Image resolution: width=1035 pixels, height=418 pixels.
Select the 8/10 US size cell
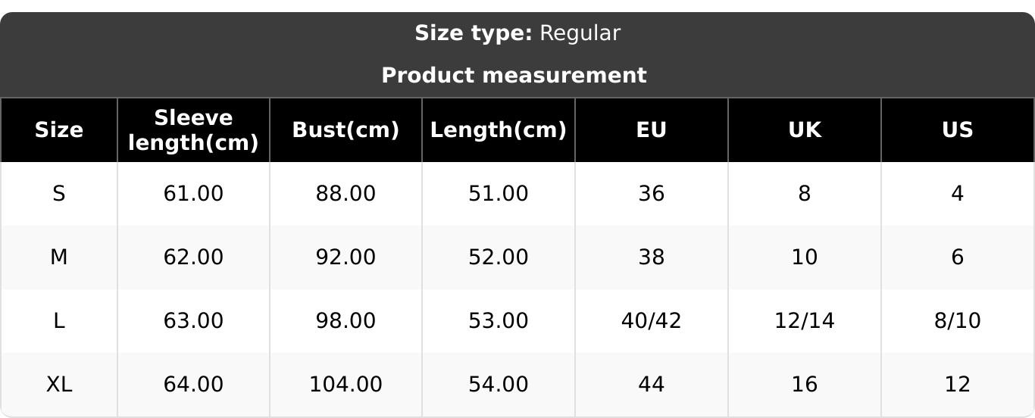pos(957,321)
